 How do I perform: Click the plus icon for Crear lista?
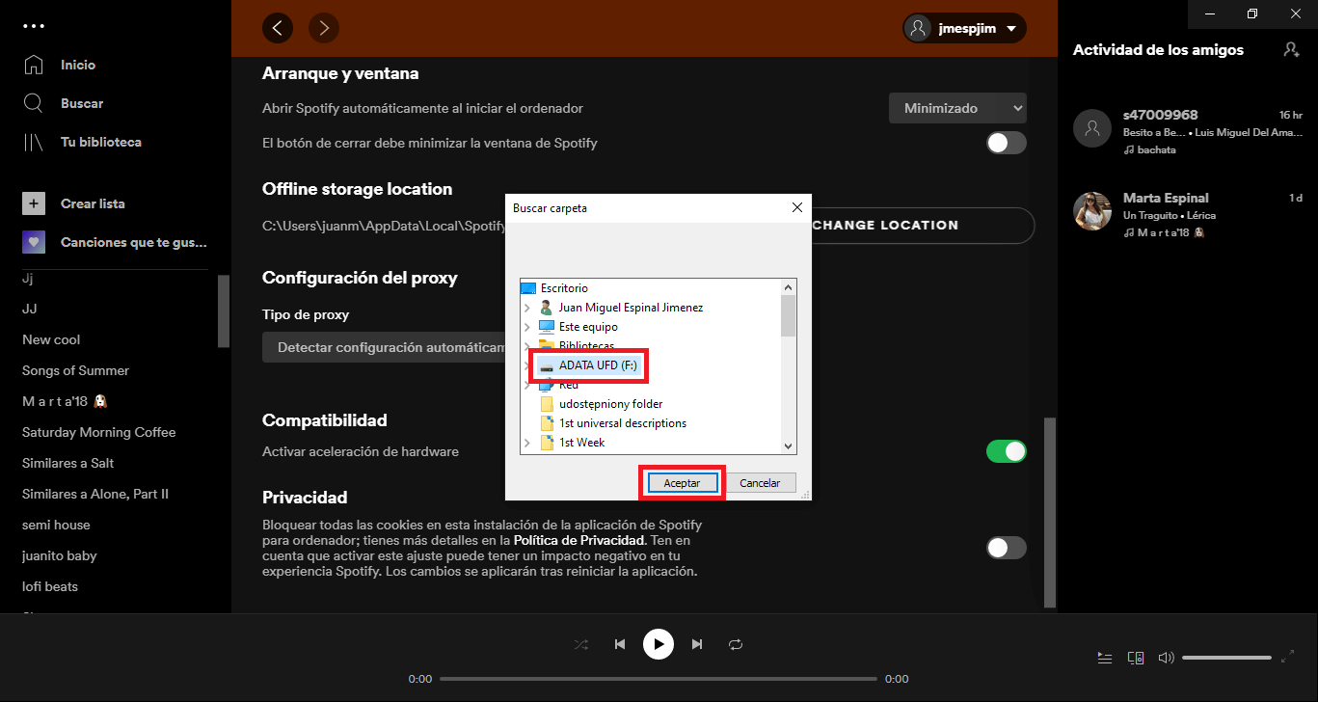point(34,203)
